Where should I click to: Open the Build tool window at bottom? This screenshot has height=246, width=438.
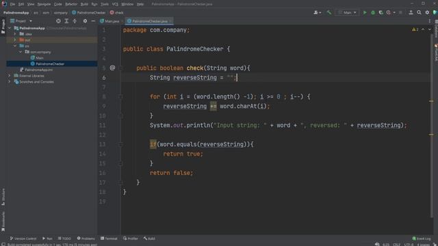pyautogui.click(x=149, y=238)
